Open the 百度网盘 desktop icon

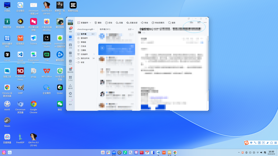pyautogui.click(x=7, y=139)
